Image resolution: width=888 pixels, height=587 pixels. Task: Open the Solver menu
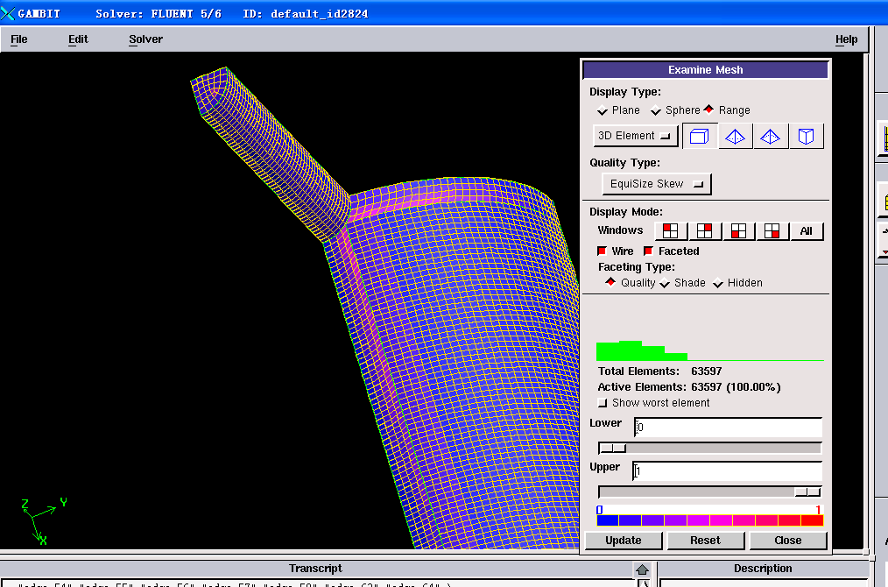click(x=145, y=39)
